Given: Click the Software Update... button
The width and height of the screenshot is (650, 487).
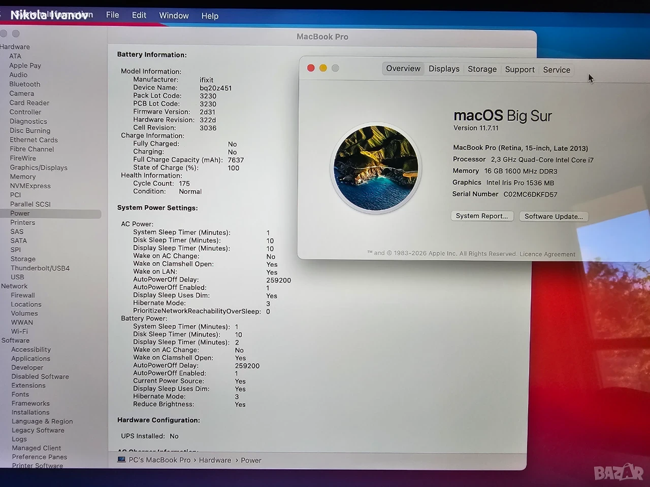Looking at the screenshot, I should pyautogui.click(x=554, y=217).
